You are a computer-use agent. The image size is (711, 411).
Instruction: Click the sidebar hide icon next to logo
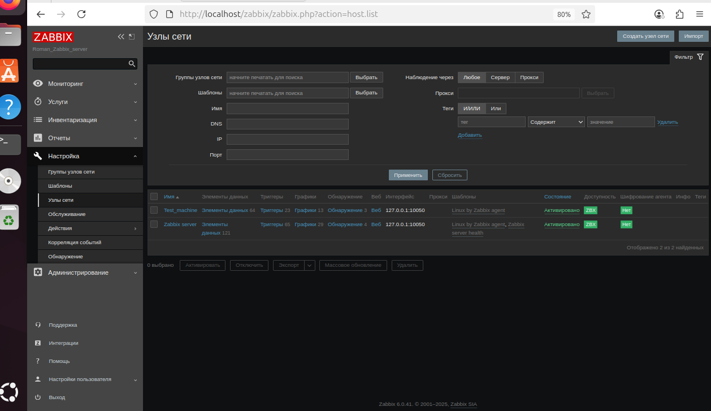click(132, 37)
